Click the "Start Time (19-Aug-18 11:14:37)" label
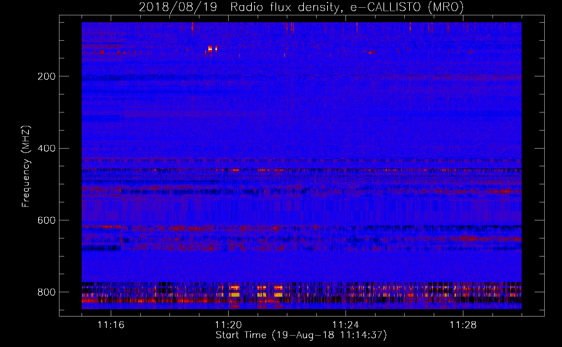 (301, 335)
